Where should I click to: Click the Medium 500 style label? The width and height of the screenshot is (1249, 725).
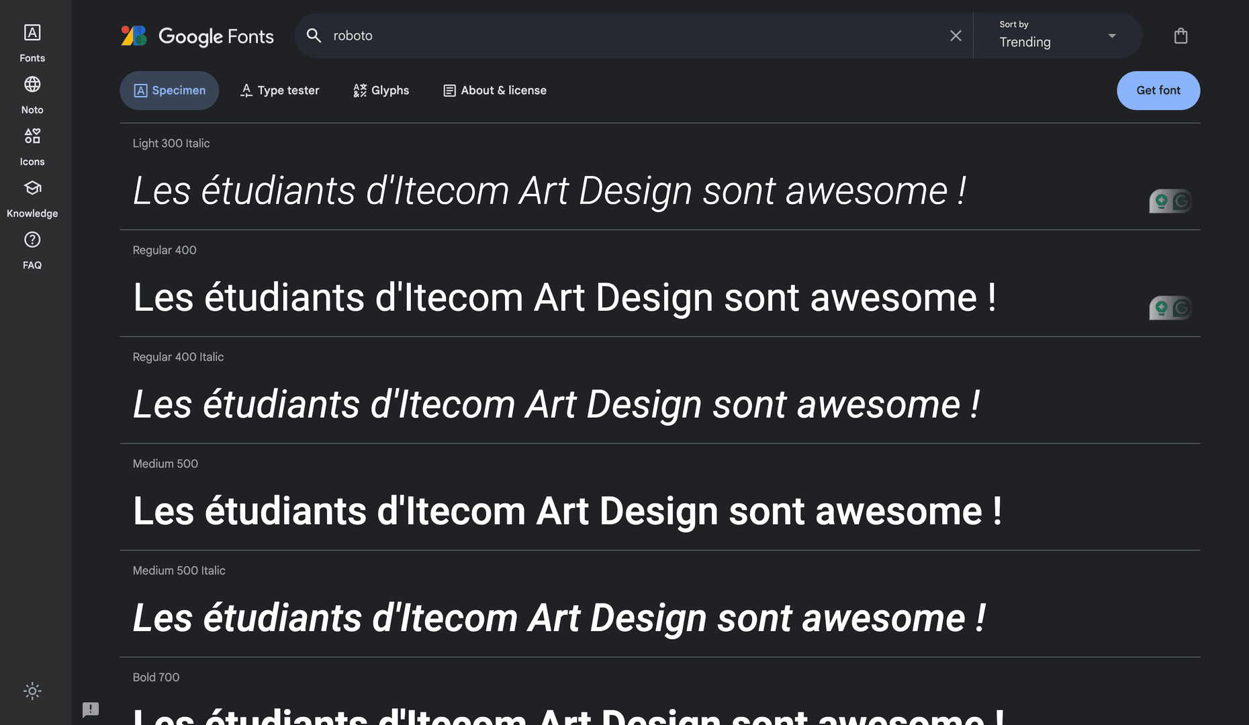[165, 463]
